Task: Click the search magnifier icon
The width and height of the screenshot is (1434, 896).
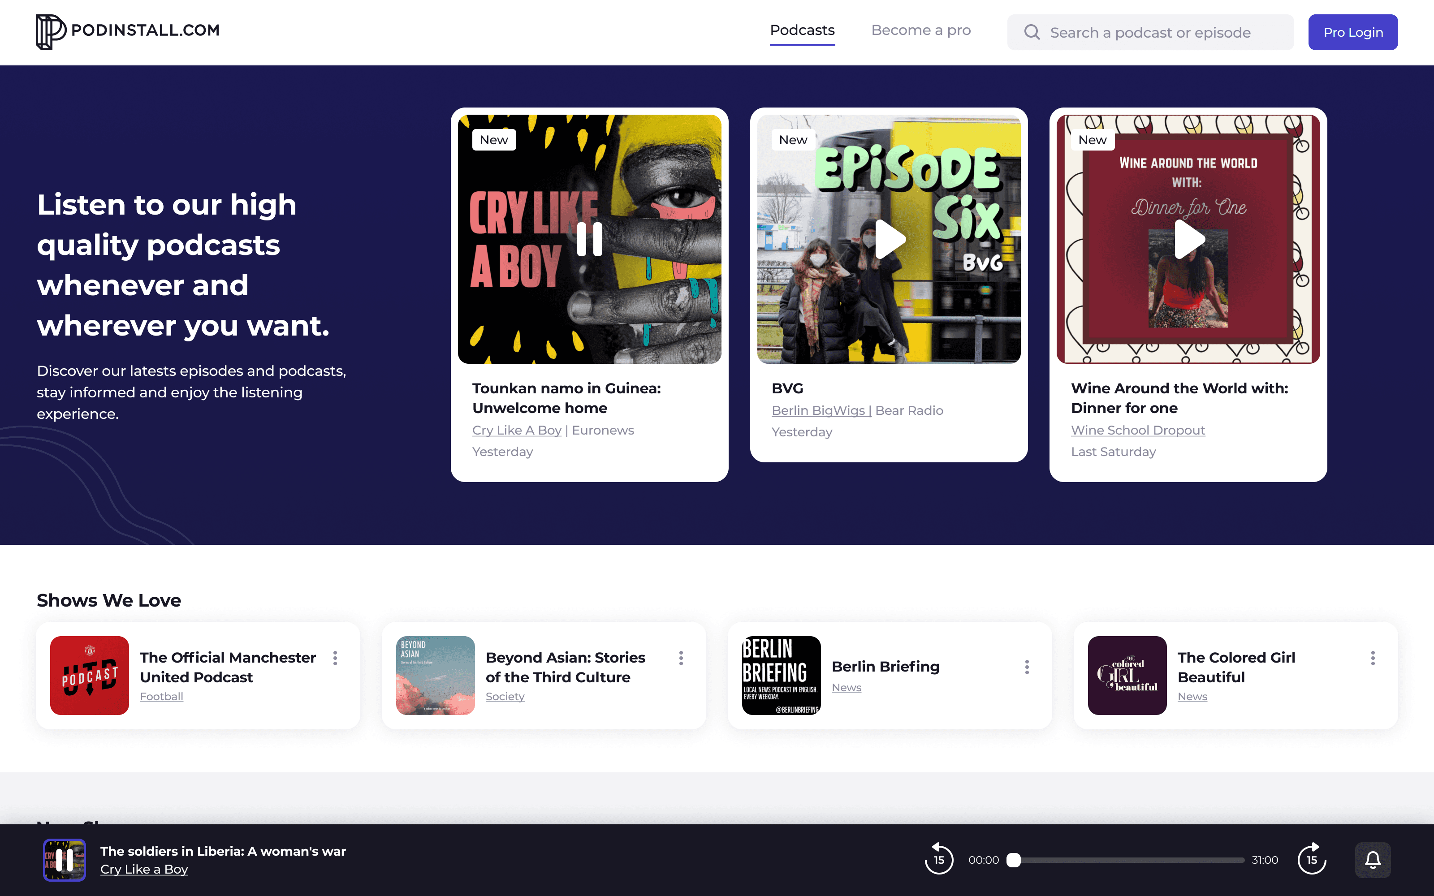Action: coord(1032,32)
